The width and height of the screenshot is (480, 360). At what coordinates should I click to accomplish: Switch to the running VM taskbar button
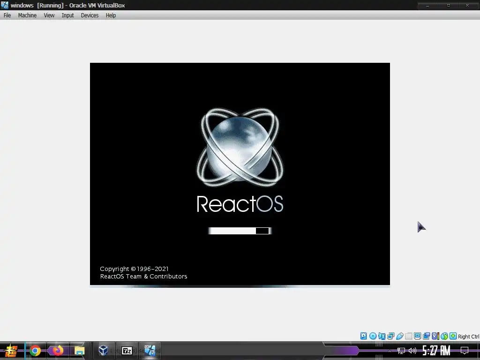tap(150, 351)
